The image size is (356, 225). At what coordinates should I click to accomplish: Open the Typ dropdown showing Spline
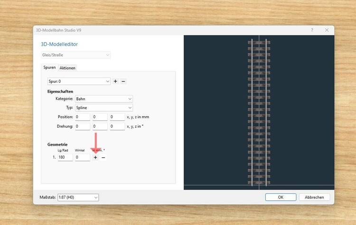pos(104,108)
